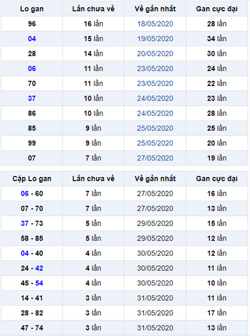Select the blue 37 in pair 37 - 73
250x336 pixels.
[24, 223]
